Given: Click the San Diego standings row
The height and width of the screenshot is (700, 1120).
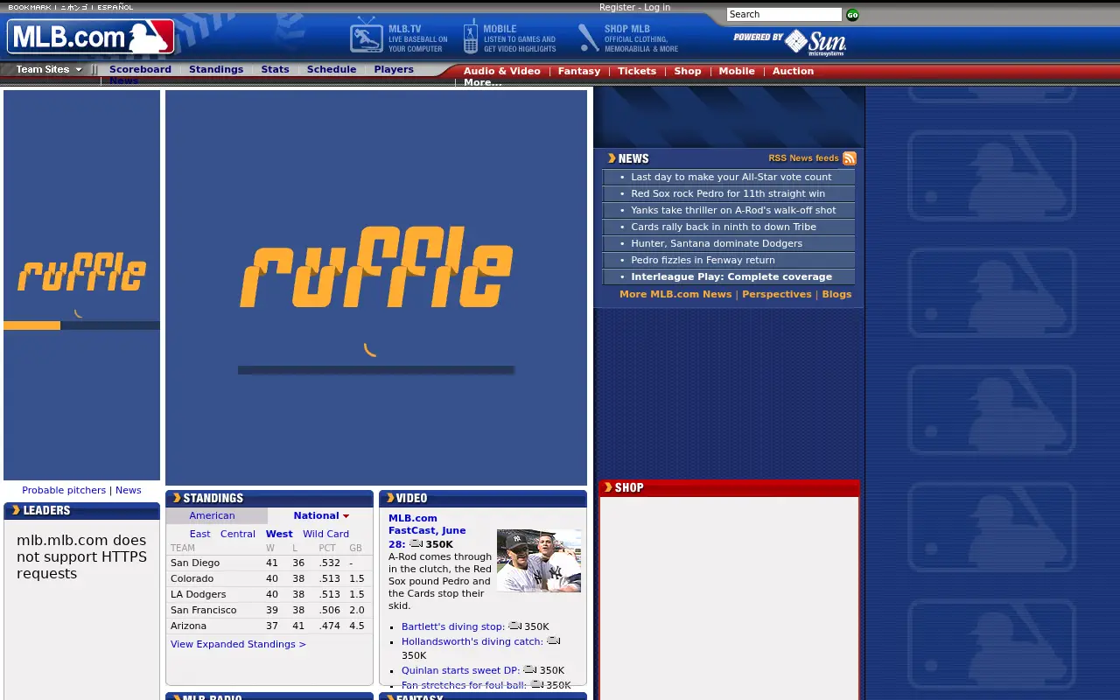Looking at the screenshot, I should pyautogui.click(x=269, y=563).
